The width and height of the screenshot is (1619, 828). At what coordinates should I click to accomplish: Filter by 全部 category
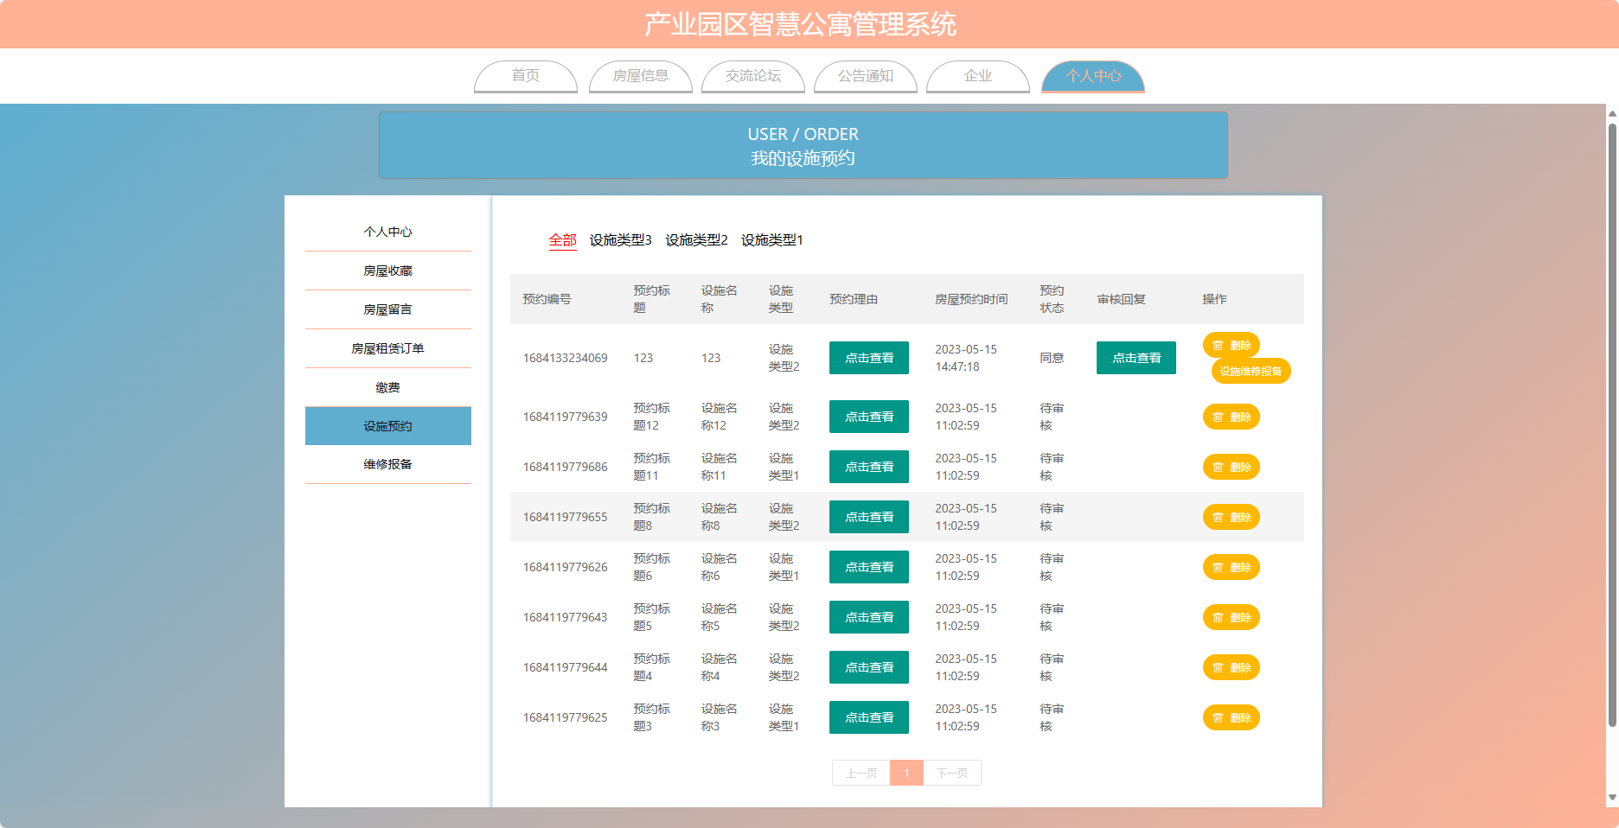click(x=563, y=240)
